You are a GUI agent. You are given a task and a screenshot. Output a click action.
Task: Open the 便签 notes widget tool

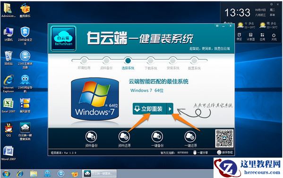click(239, 36)
